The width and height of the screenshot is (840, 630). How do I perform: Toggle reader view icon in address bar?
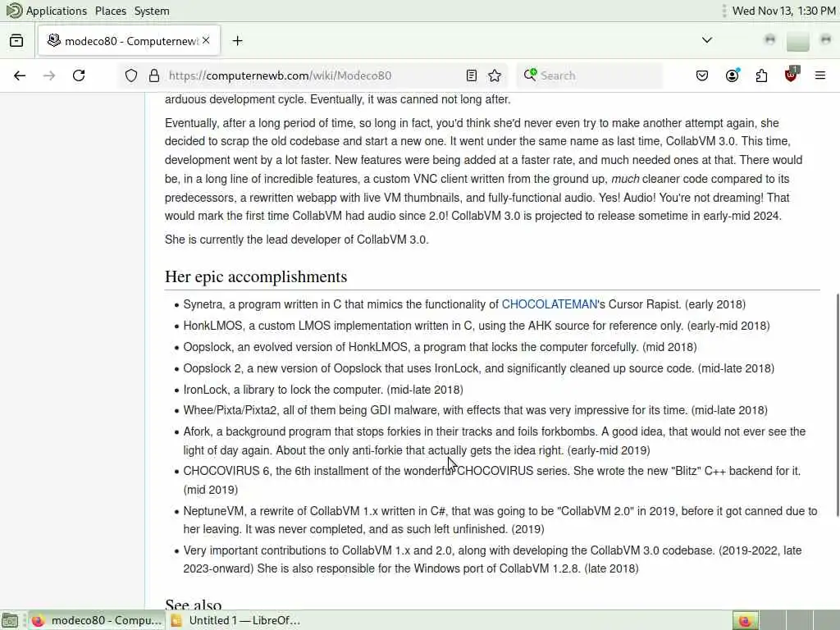(x=472, y=75)
